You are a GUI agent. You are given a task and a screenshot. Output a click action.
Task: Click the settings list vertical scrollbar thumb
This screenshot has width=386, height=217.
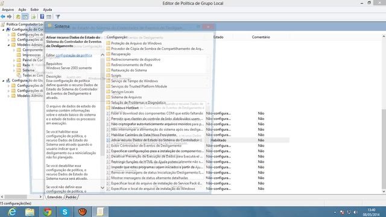(384, 148)
